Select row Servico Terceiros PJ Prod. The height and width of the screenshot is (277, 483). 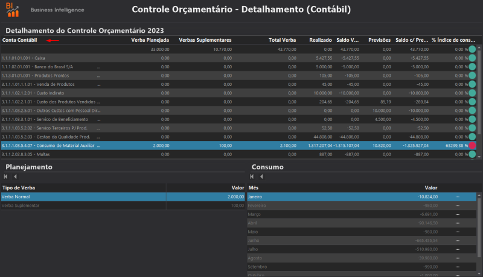click(x=238, y=128)
